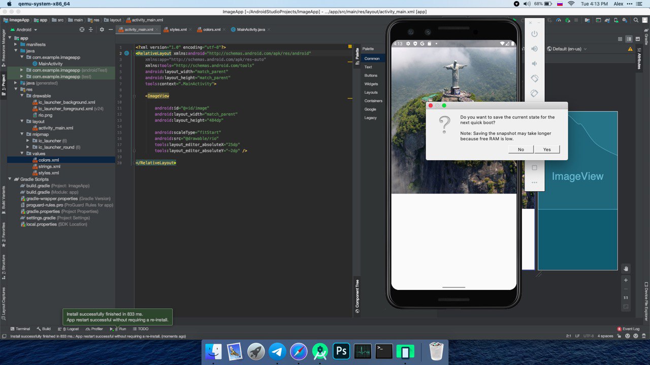
Task: Click the collapse all icon in Project panel
Action: [x=91, y=29]
